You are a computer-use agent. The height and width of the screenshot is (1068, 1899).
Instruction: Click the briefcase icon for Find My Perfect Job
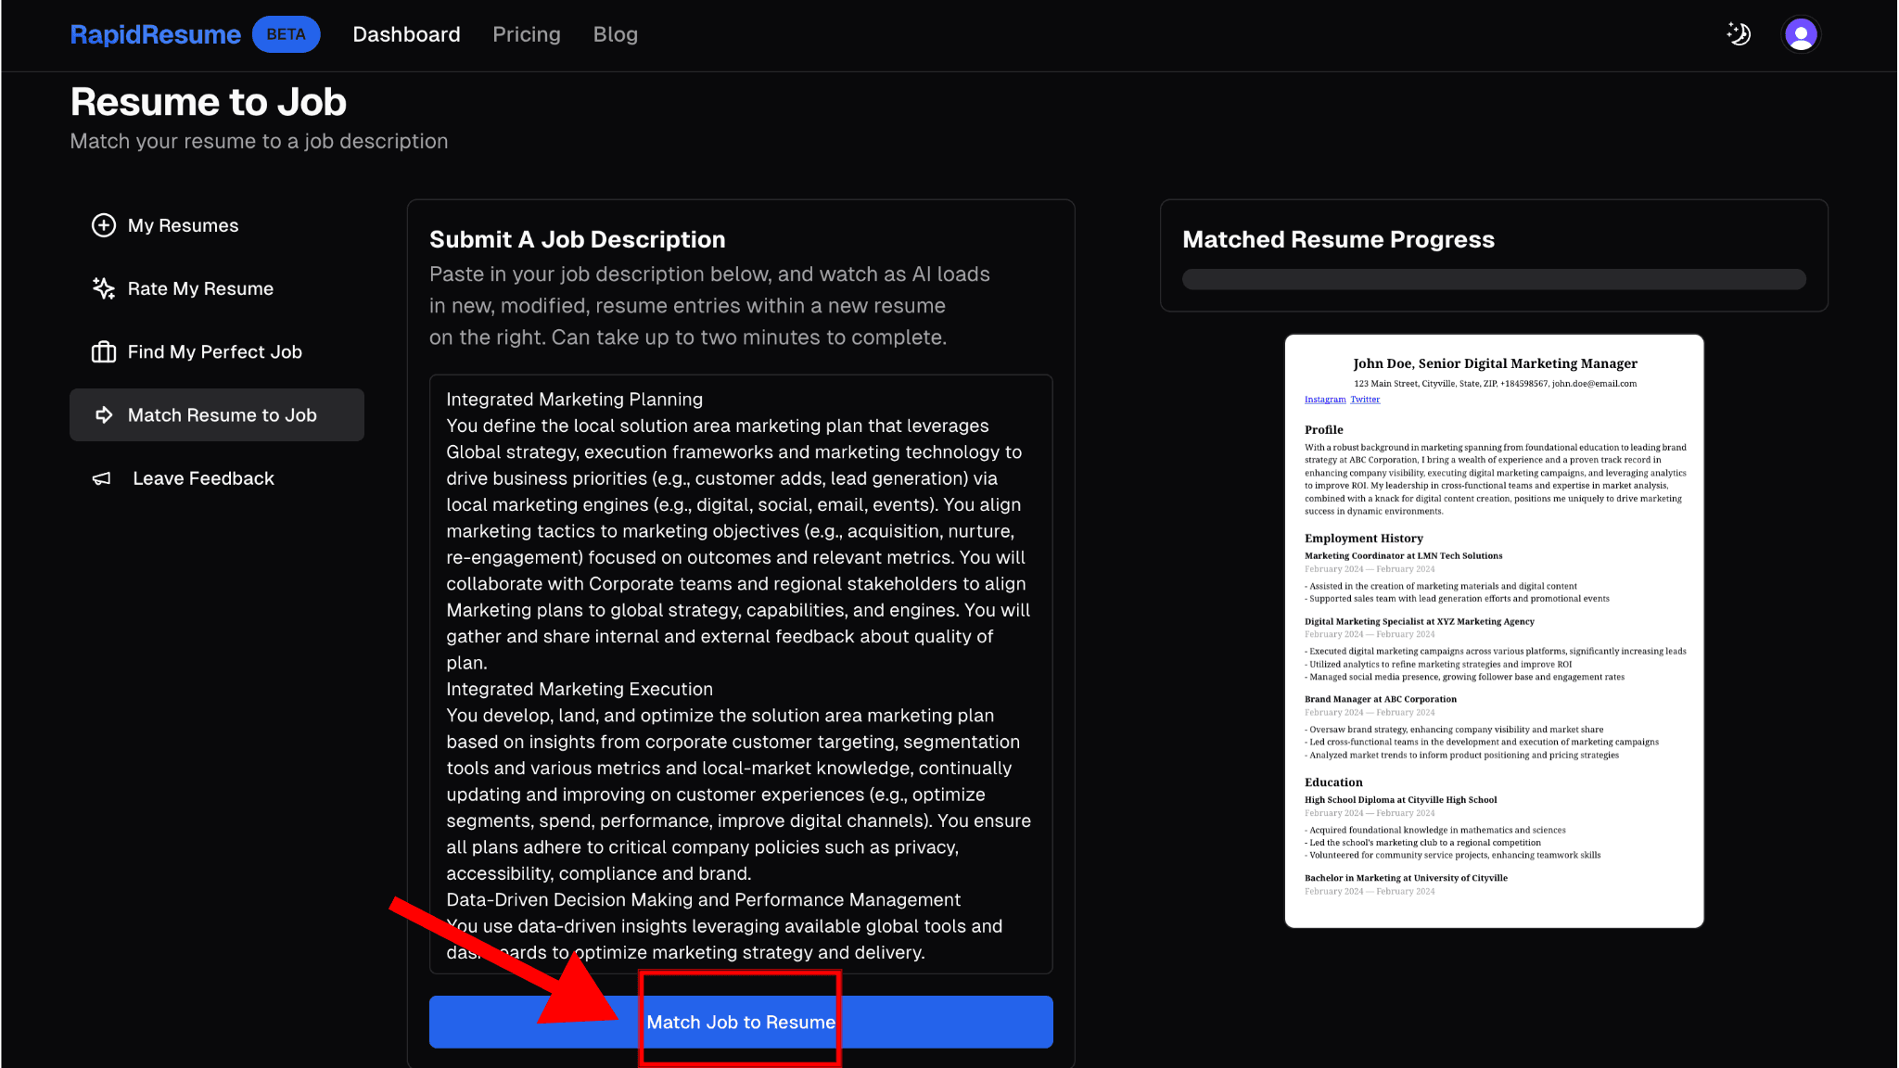104,352
